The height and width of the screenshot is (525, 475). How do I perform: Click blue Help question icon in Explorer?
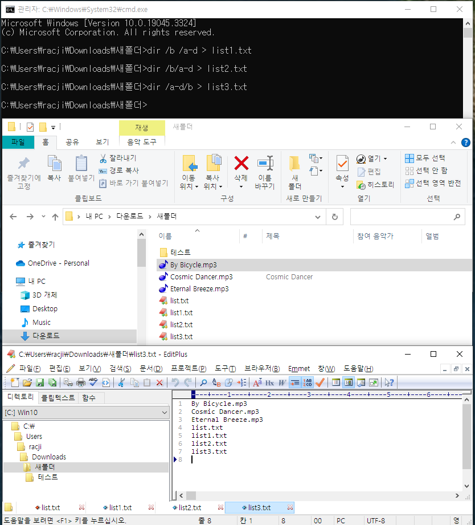[466, 143]
